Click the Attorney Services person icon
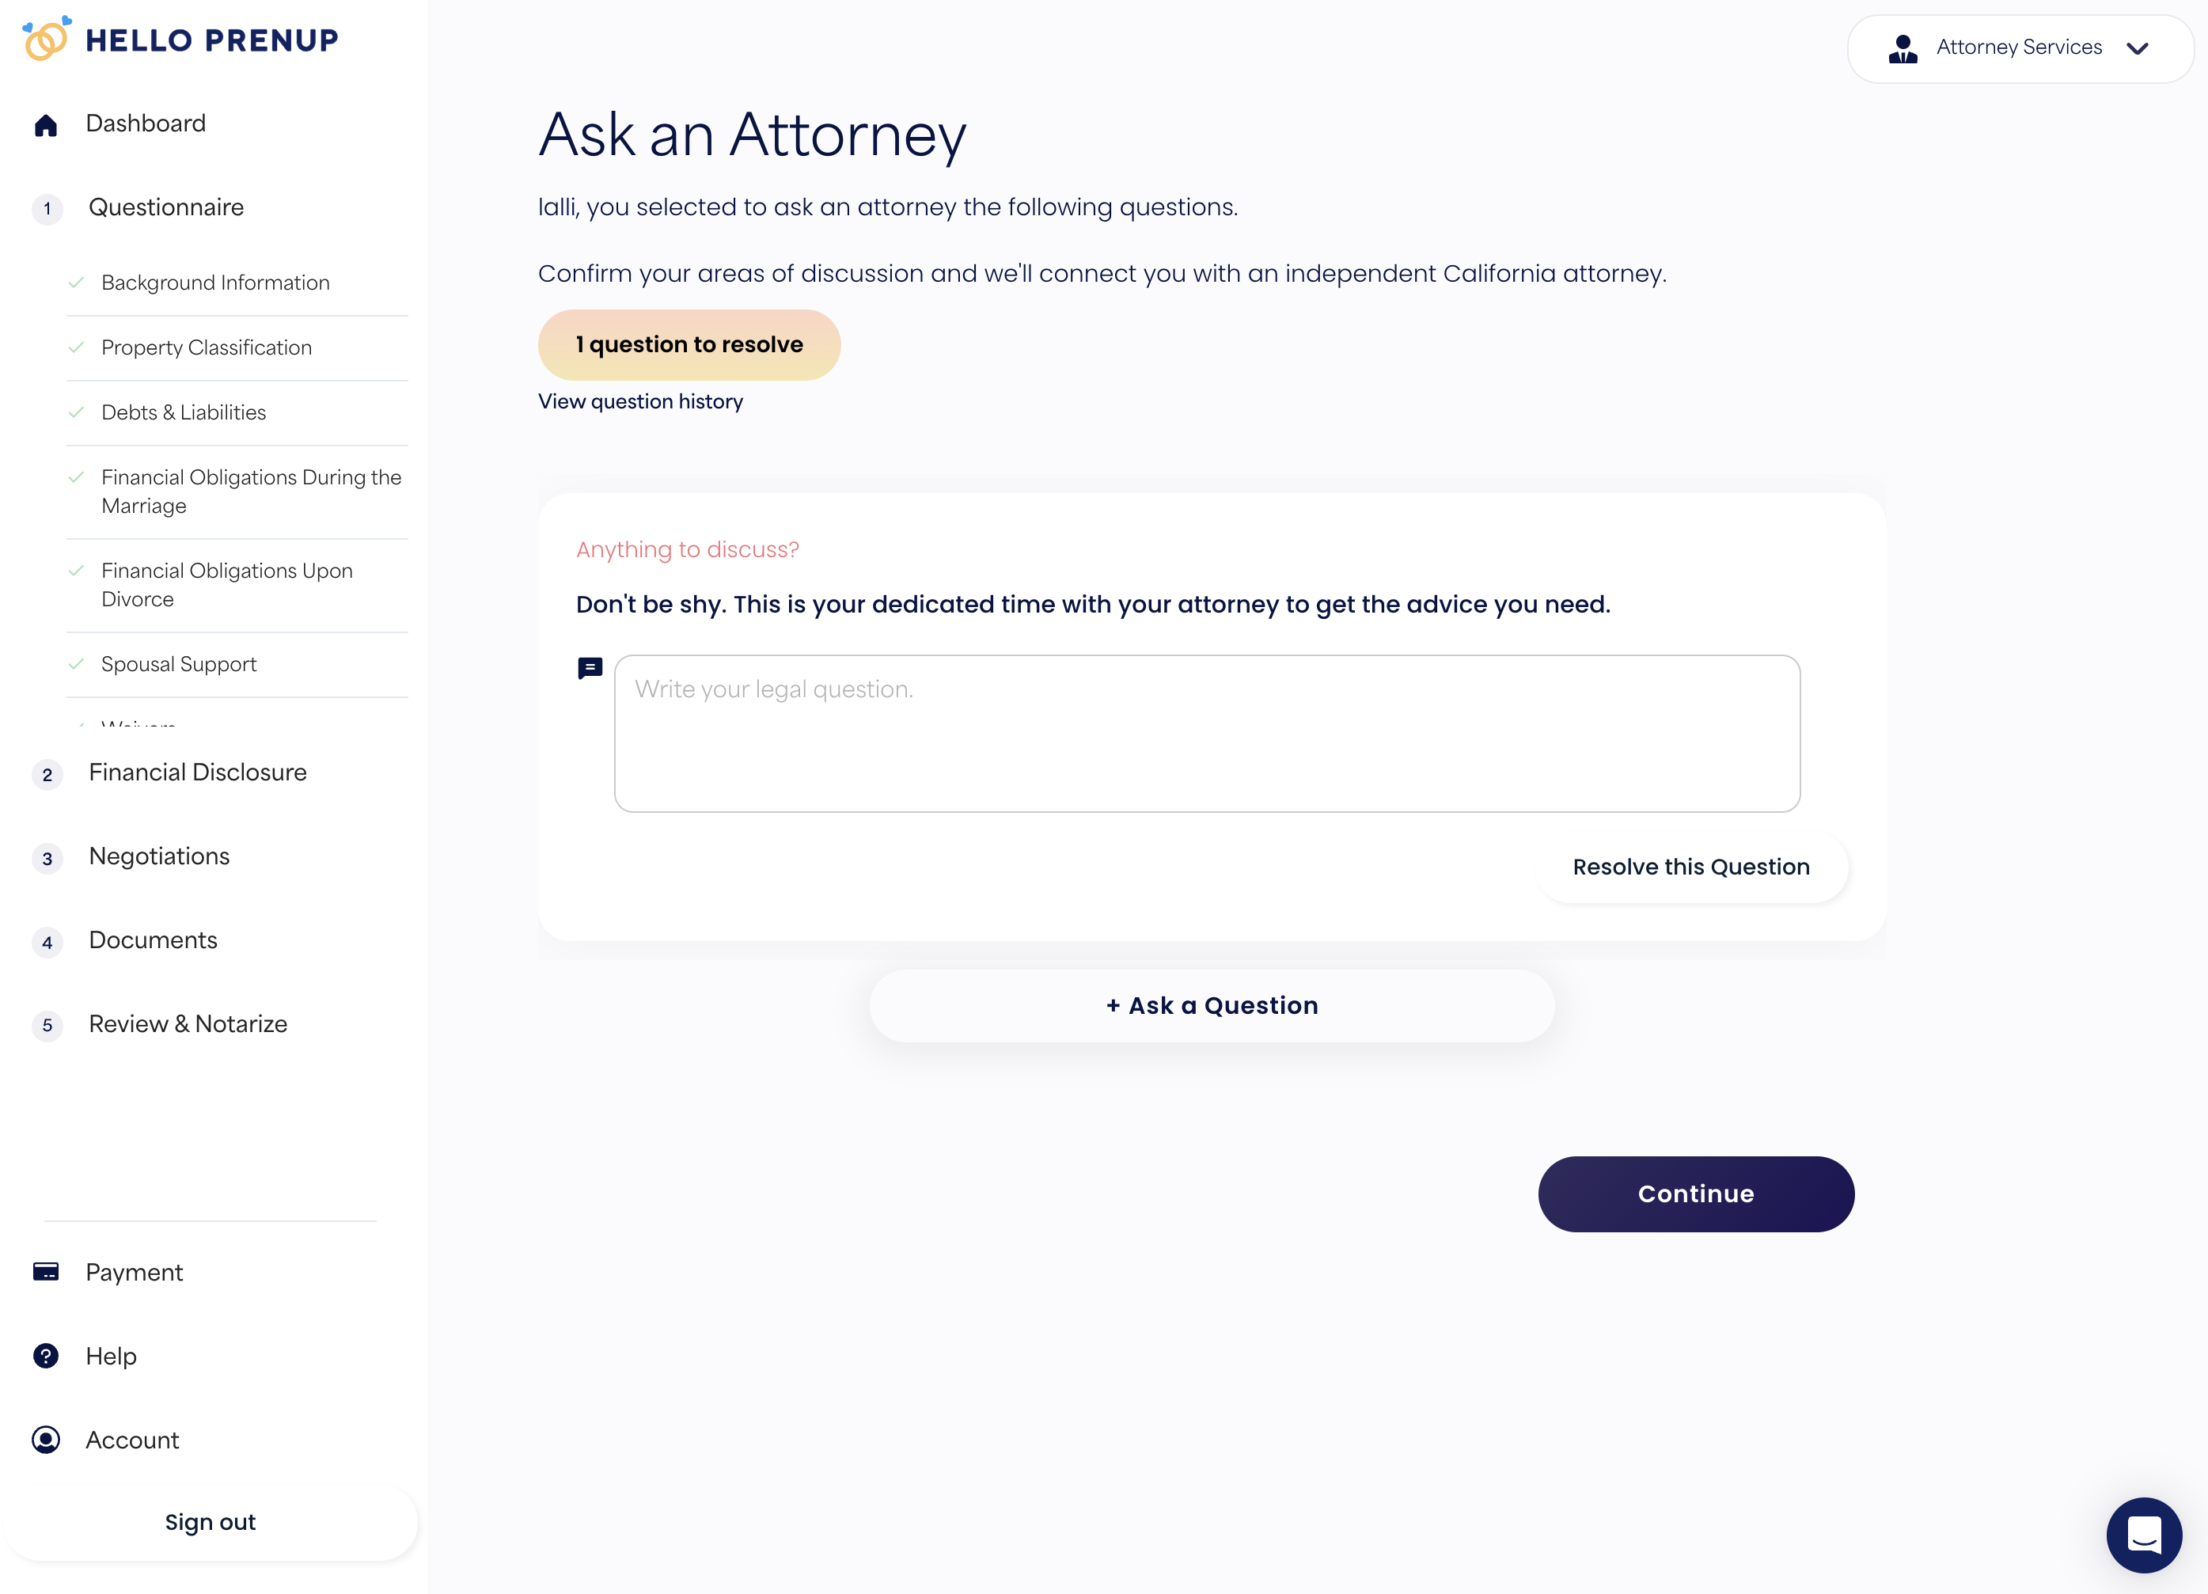 [x=1903, y=49]
